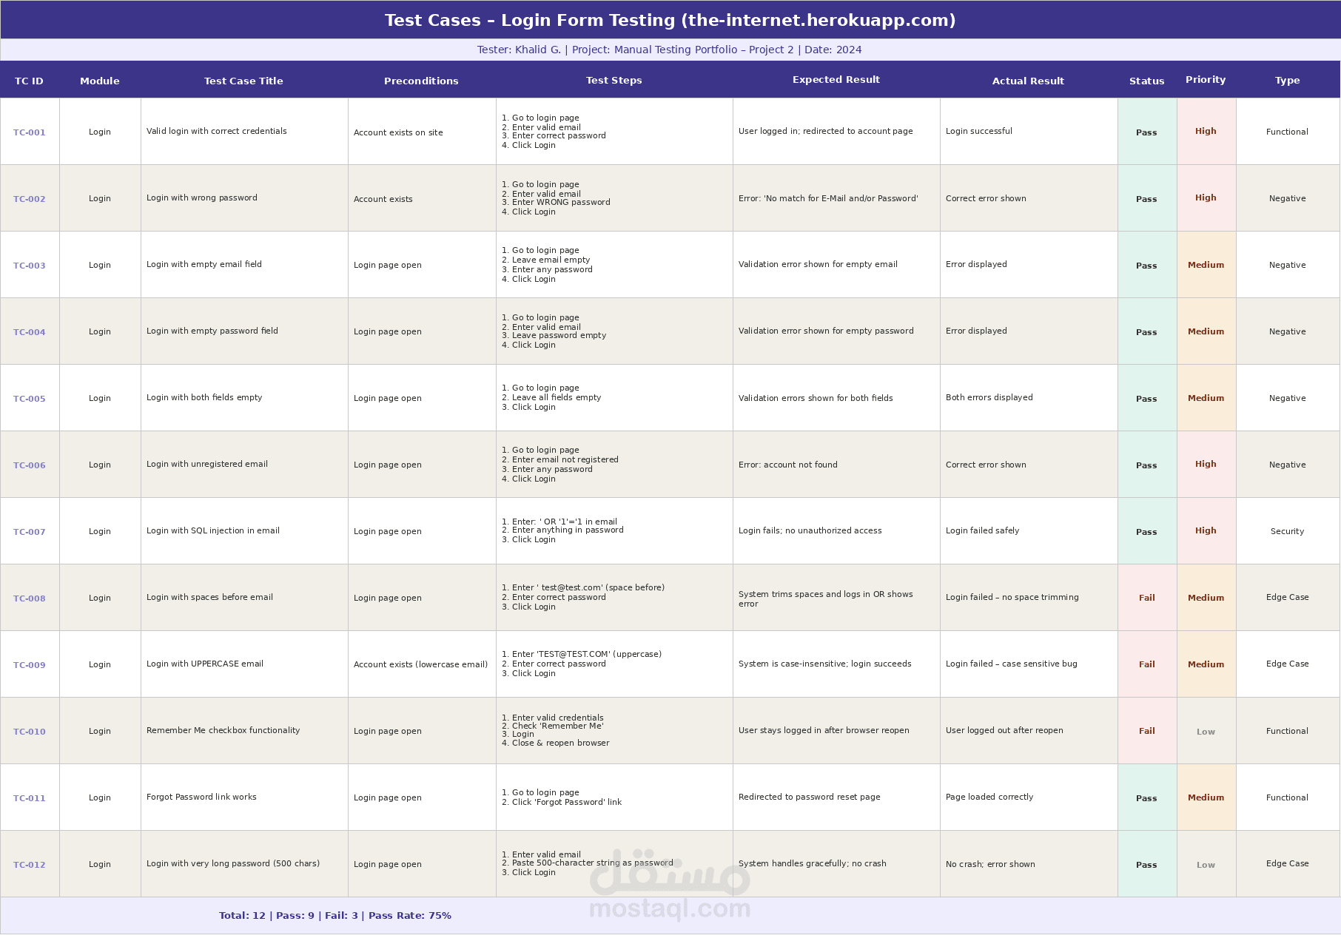
Task: Click 'Forgot Password link works' title
Action: [201, 797]
